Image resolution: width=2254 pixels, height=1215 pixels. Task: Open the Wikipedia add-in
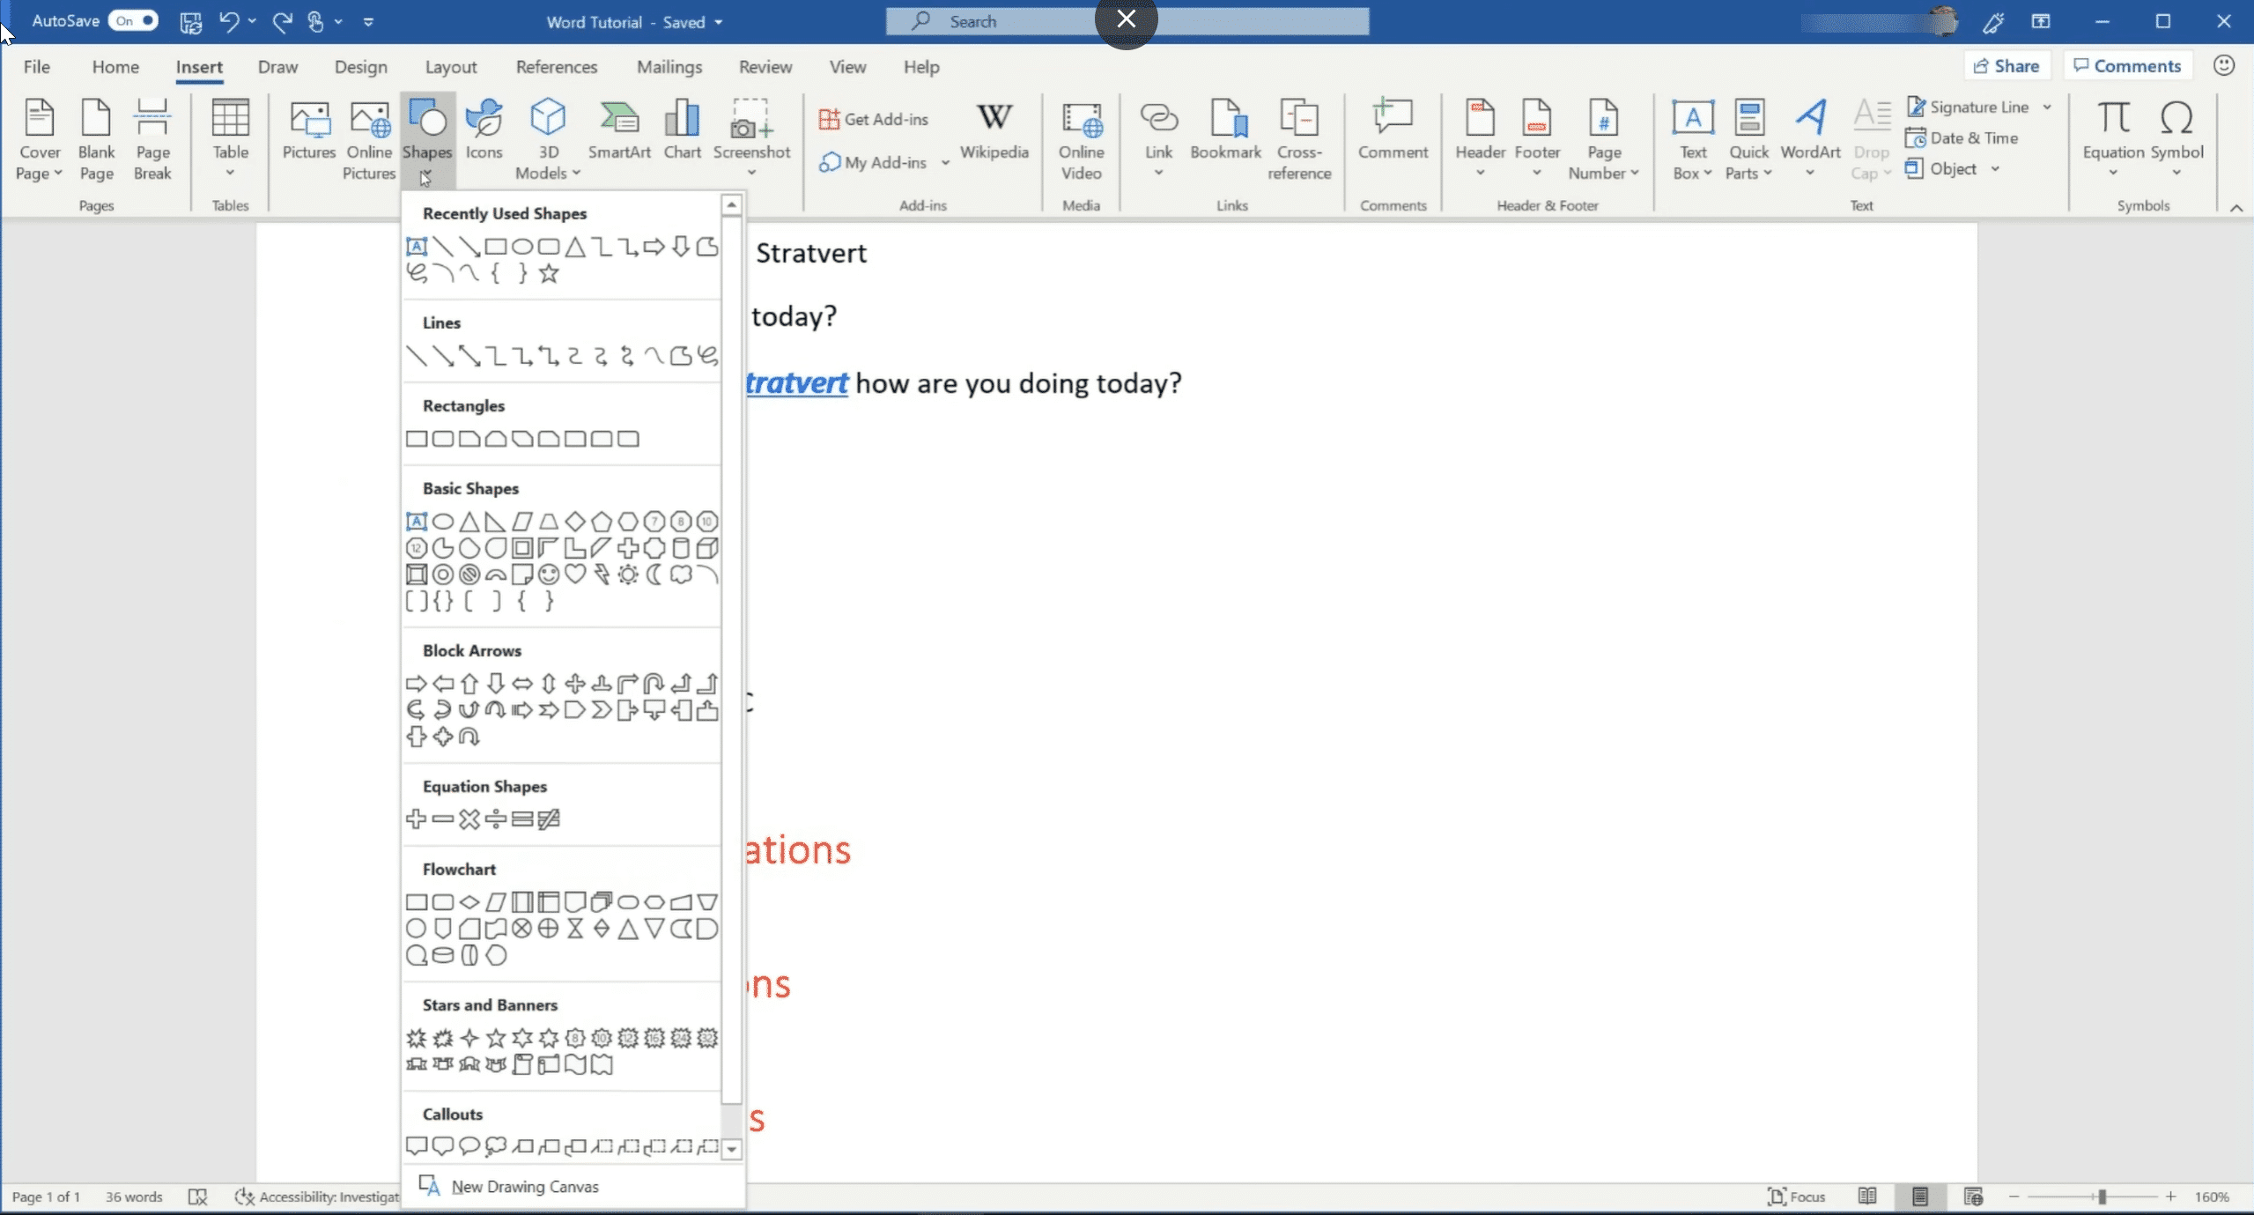pyautogui.click(x=994, y=130)
